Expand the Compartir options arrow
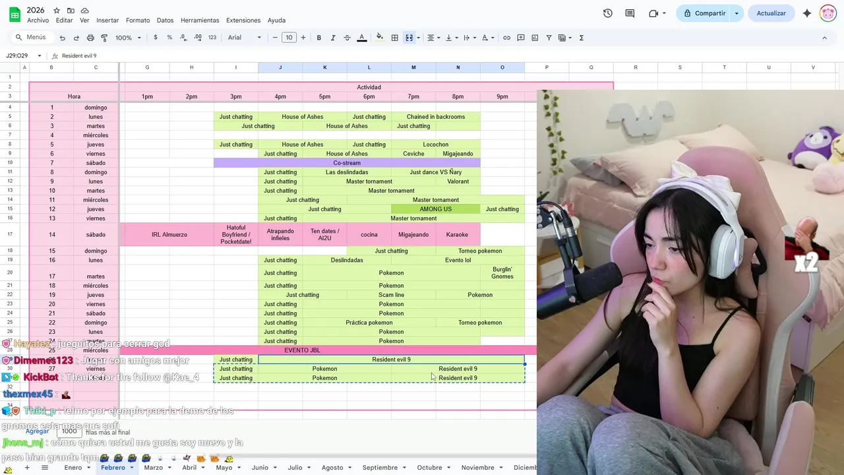This screenshot has height=475, width=844. [737, 13]
